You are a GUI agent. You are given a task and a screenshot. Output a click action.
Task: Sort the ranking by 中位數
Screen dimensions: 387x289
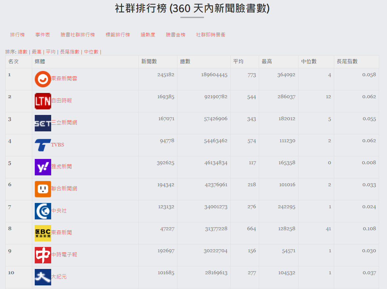click(91, 52)
